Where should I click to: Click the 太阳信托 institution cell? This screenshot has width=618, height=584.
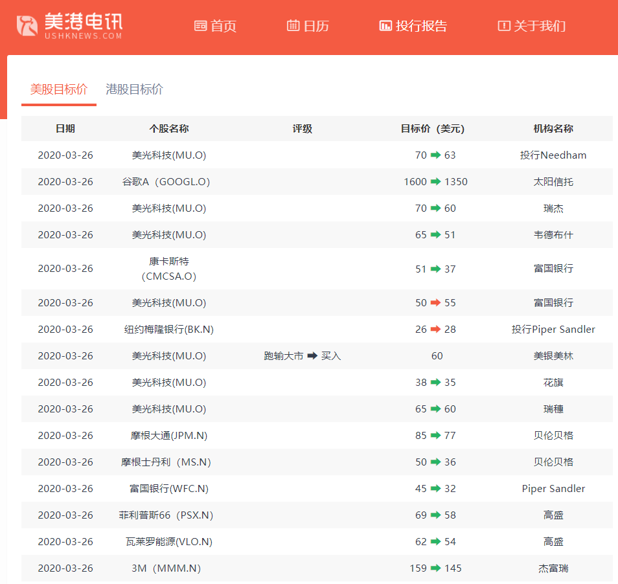pos(553,182)
